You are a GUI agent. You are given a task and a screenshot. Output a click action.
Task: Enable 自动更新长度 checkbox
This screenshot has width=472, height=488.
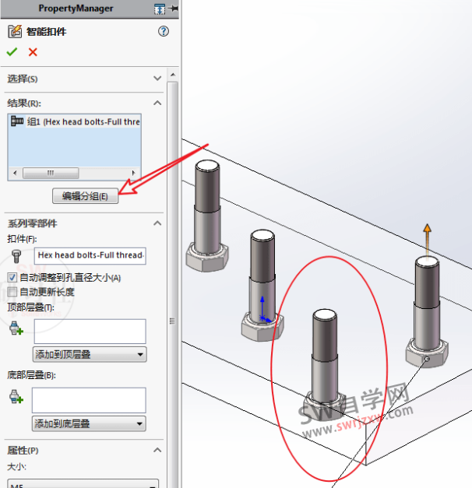pos(12,292)
